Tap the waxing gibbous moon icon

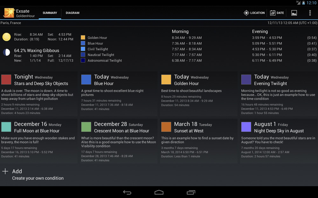[x=6, y=52]
